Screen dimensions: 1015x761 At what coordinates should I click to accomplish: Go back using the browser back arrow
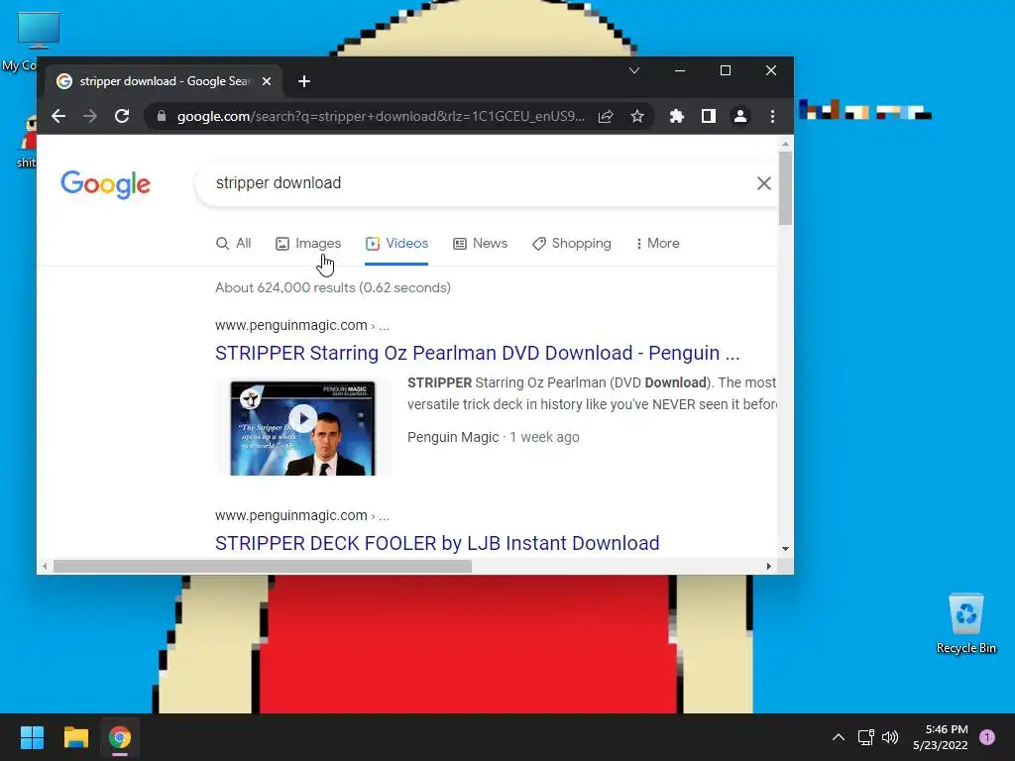(x=58, y=117)
